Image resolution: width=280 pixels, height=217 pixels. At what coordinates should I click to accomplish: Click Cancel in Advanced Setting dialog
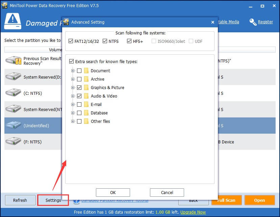coord(167,193)
